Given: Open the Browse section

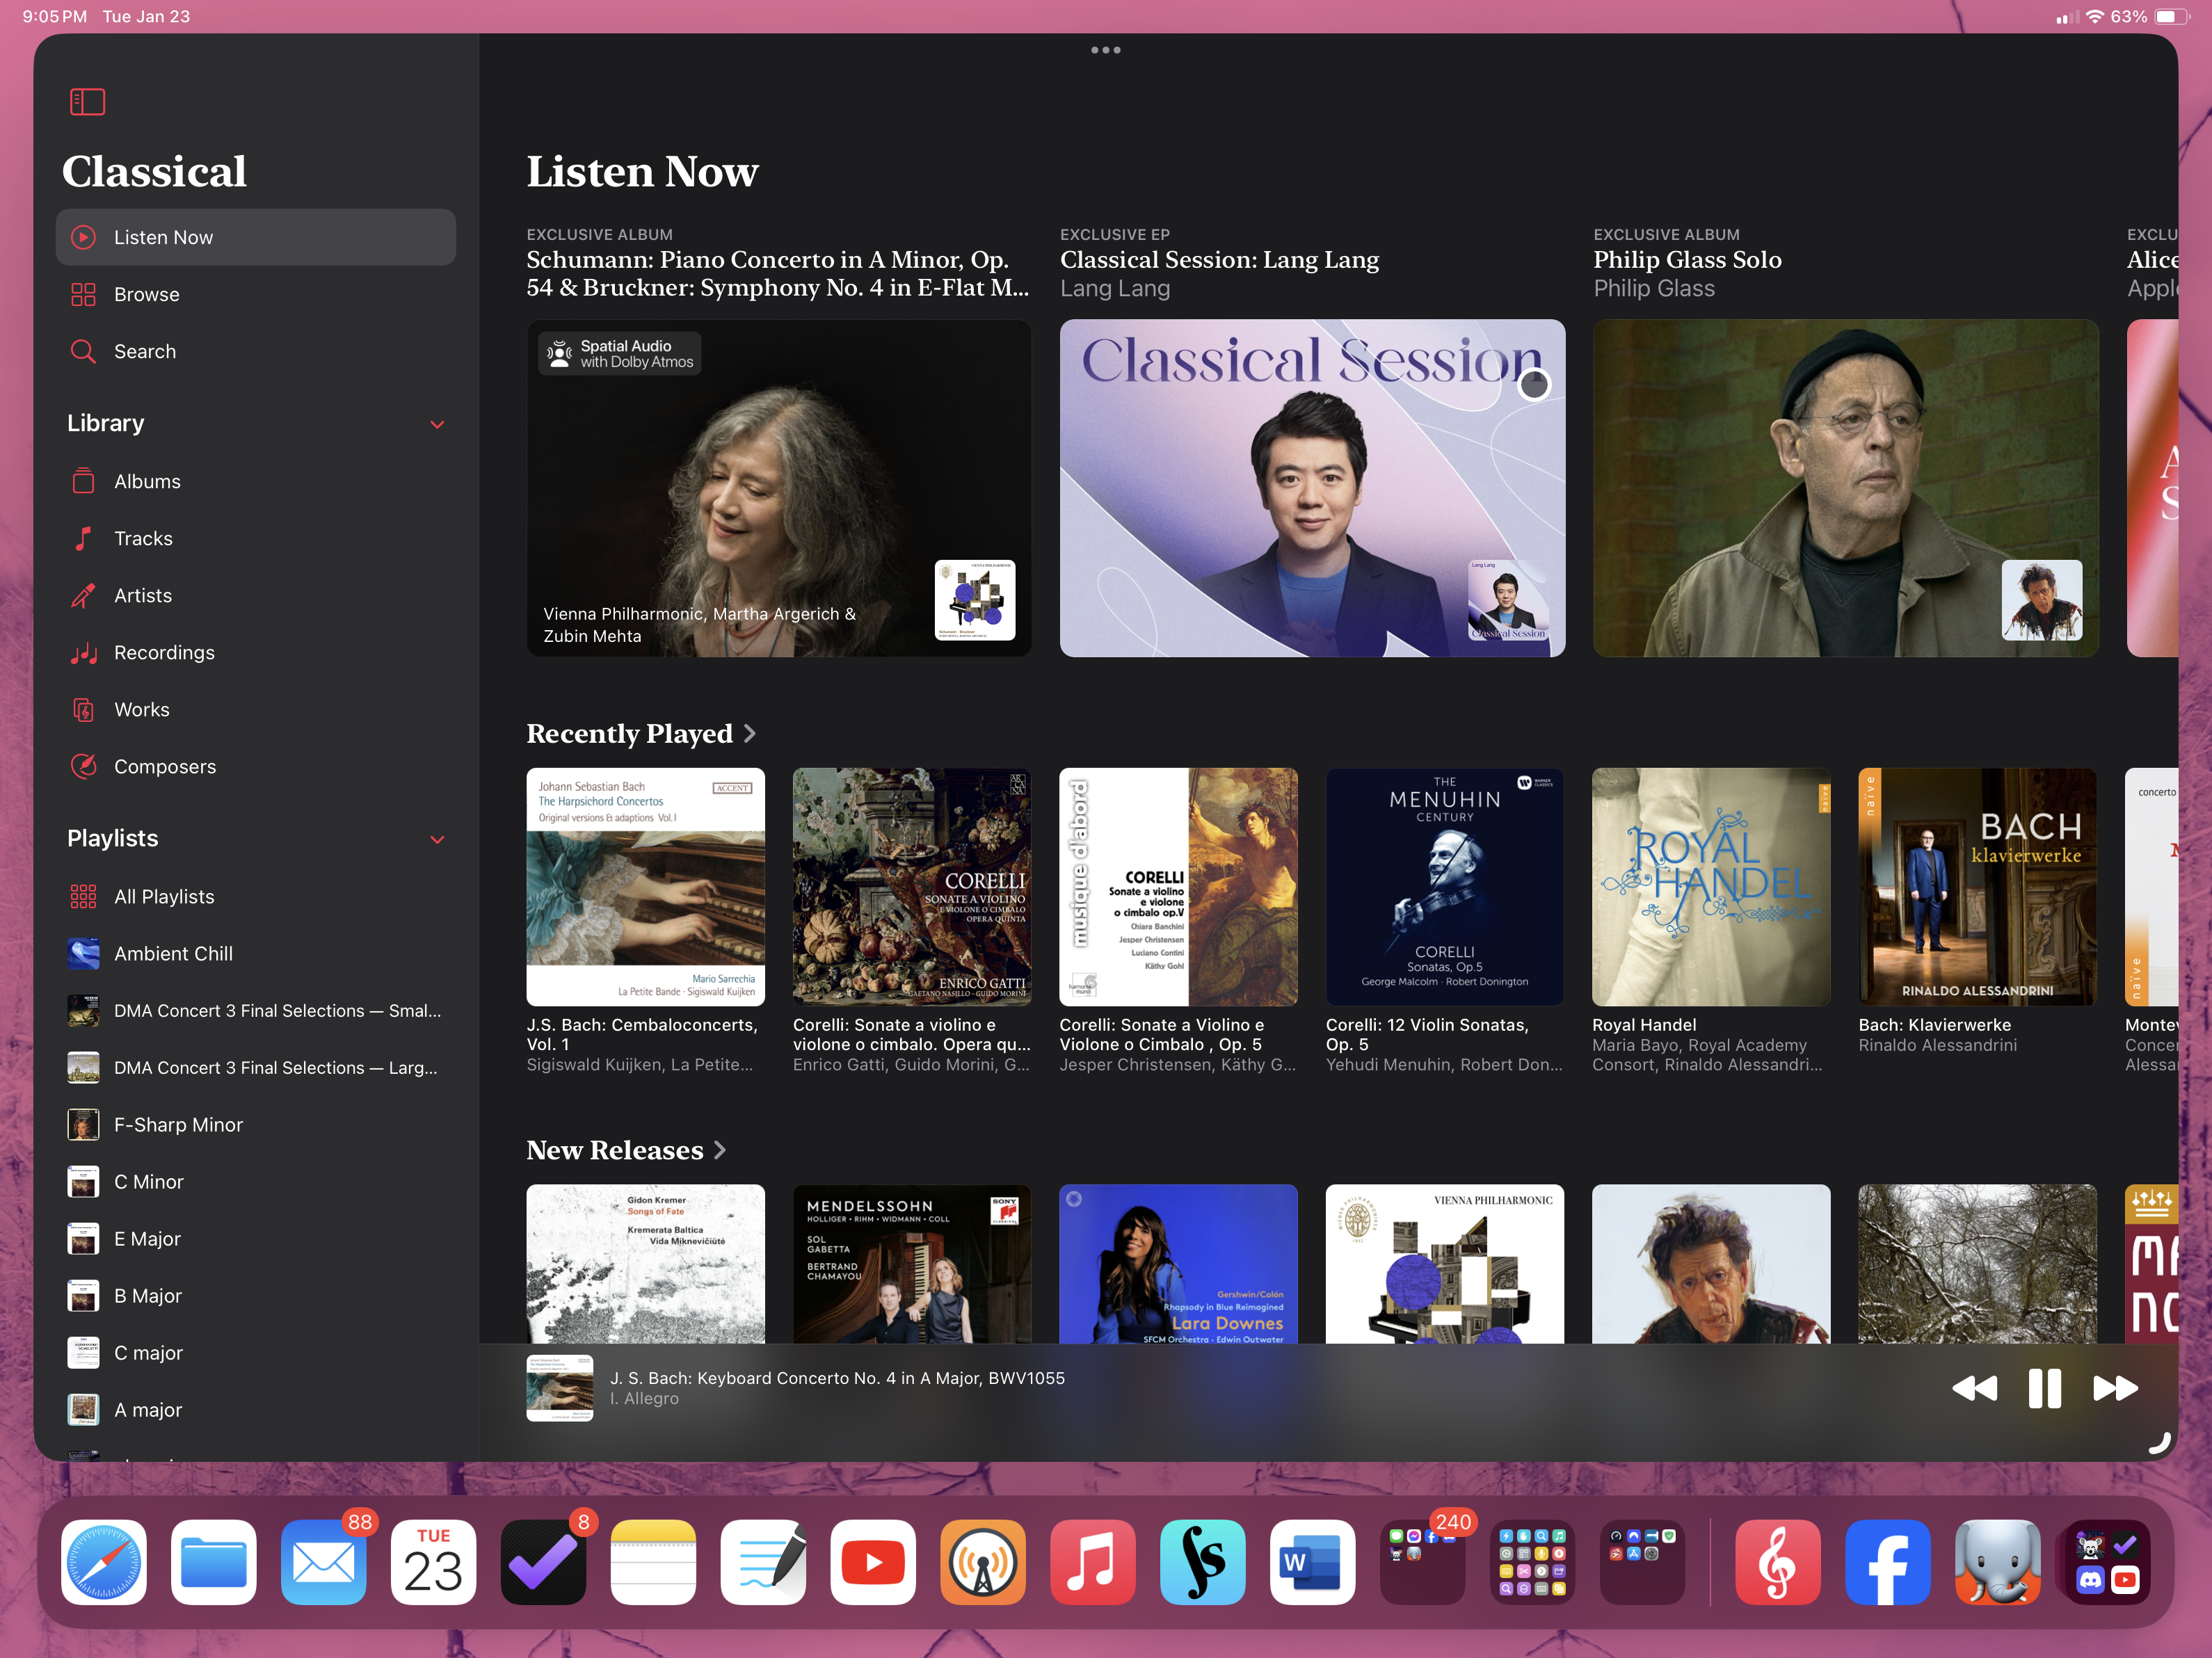Looking at the screenshot, I should [x=256, y=294].
